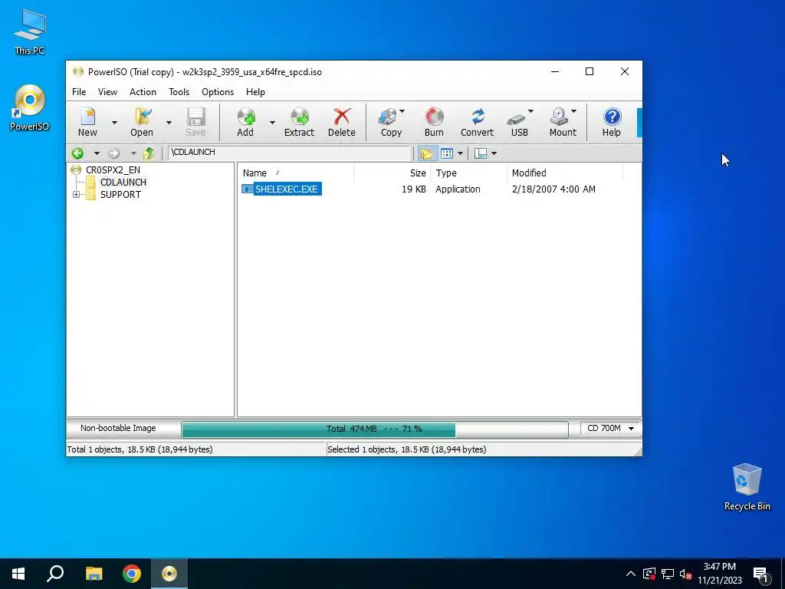
Task: Open the Help menu
Action: 255,92
